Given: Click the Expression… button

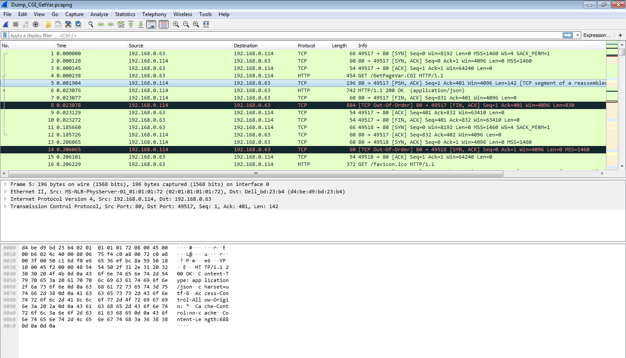Looking at the screenshot, I should click(596, 35).
